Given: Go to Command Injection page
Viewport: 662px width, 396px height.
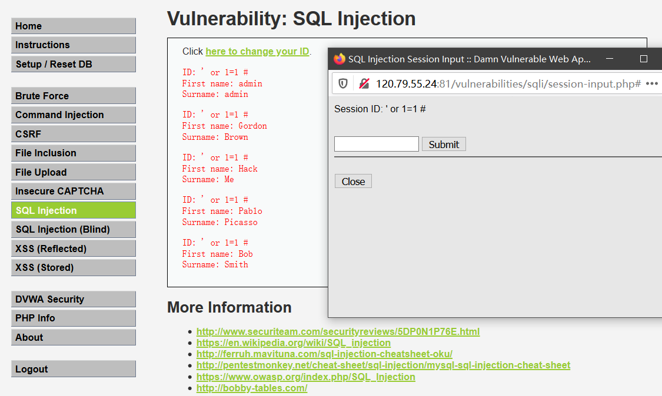Looking at the screenshot, I should 73,115.
